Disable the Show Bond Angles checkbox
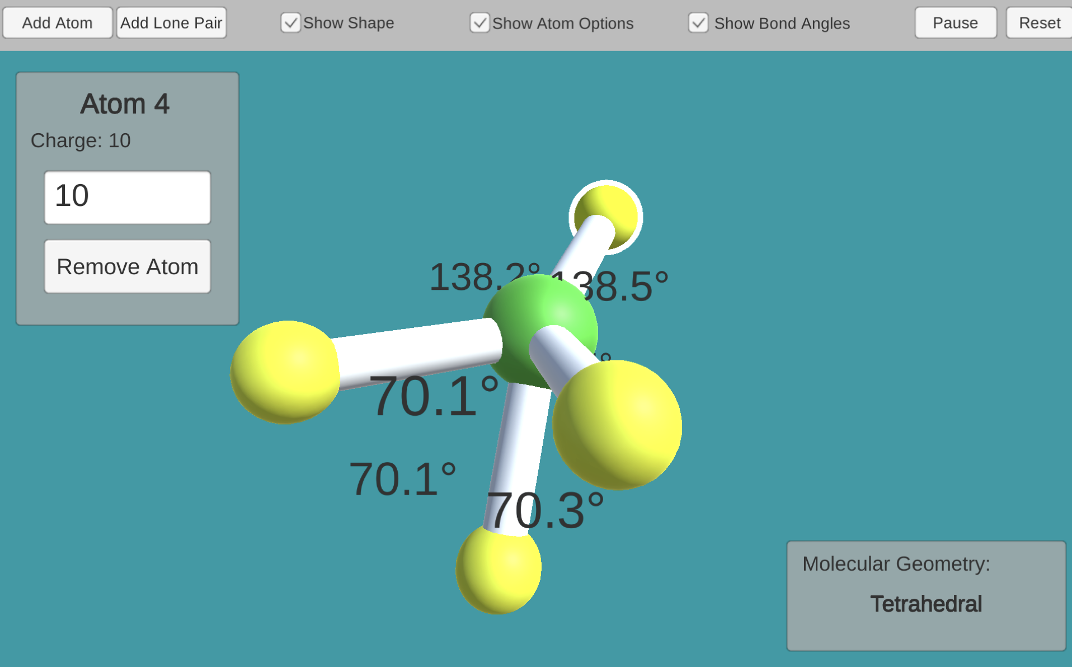Screen dimensions: 1072x667 pyautogui.click(x=698, y=23)
